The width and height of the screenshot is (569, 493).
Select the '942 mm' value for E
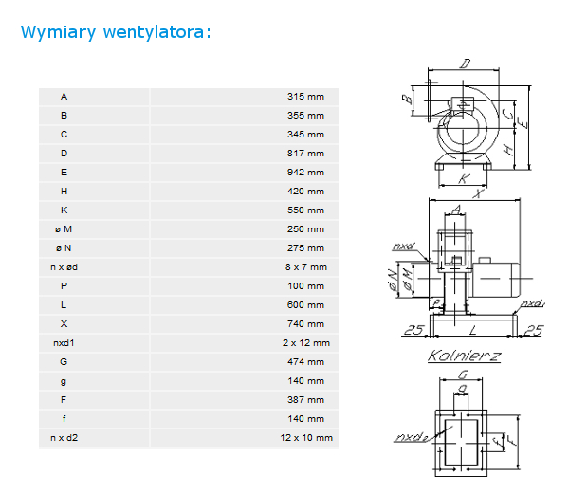(305, 173)
